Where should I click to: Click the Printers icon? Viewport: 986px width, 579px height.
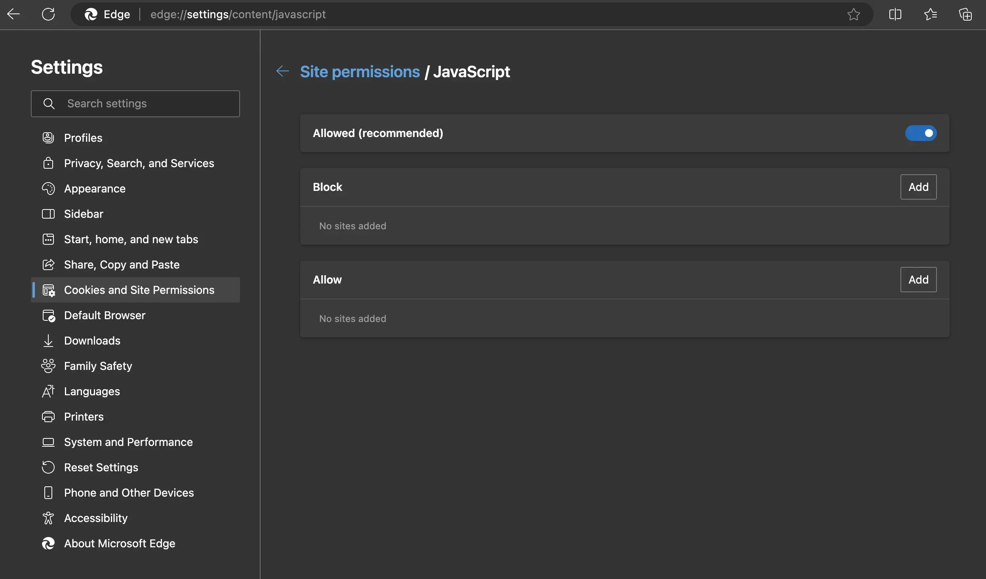(x=48, y=417)
